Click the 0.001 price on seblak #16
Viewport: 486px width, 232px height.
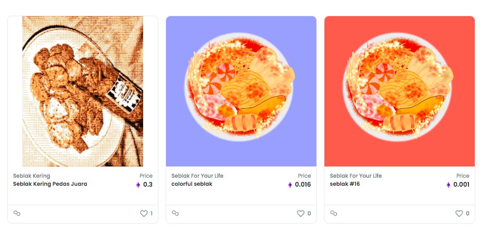point(461,185)
